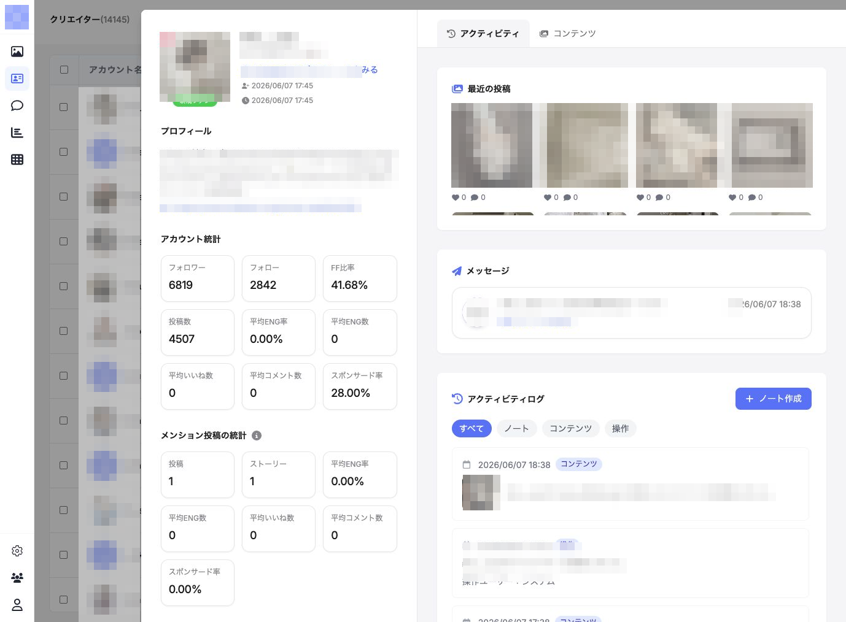
Task: Open the table grid sidebar icon
Action: point(17,159)
